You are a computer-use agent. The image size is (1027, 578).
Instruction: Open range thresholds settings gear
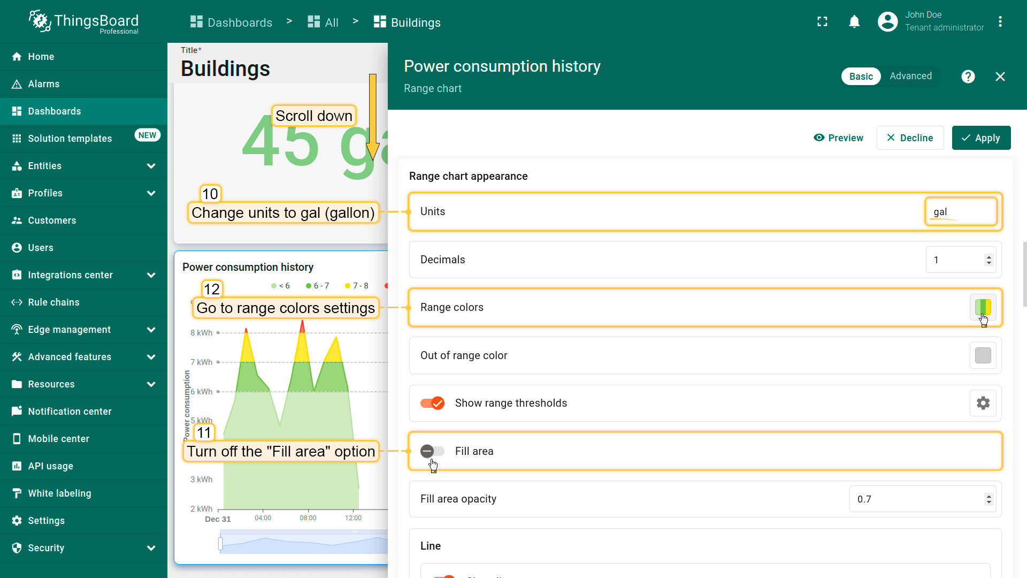click(983, 403)
